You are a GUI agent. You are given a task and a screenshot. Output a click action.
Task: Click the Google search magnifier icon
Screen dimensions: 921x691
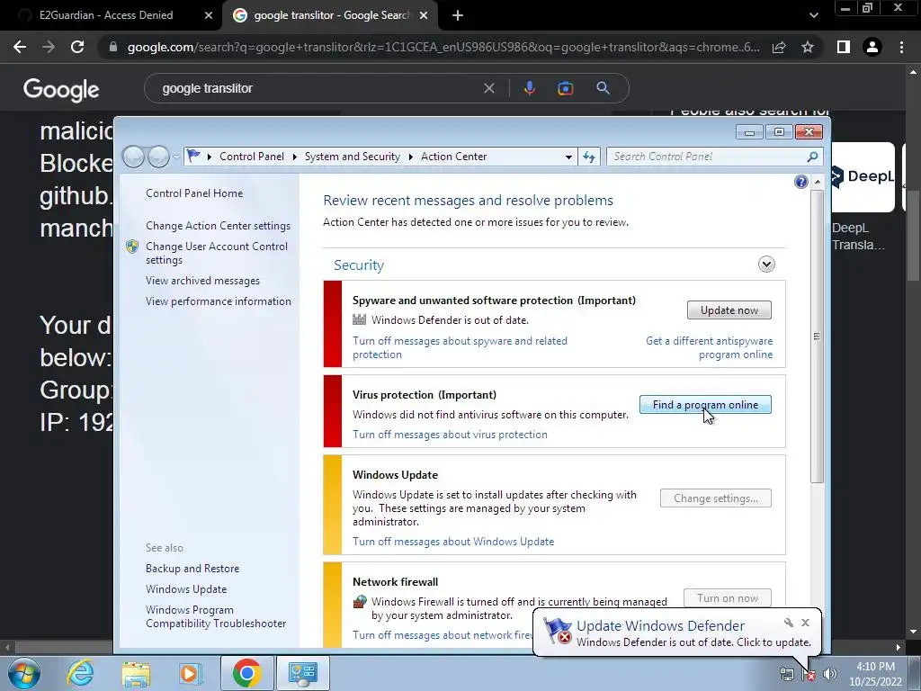coord(603,88)
